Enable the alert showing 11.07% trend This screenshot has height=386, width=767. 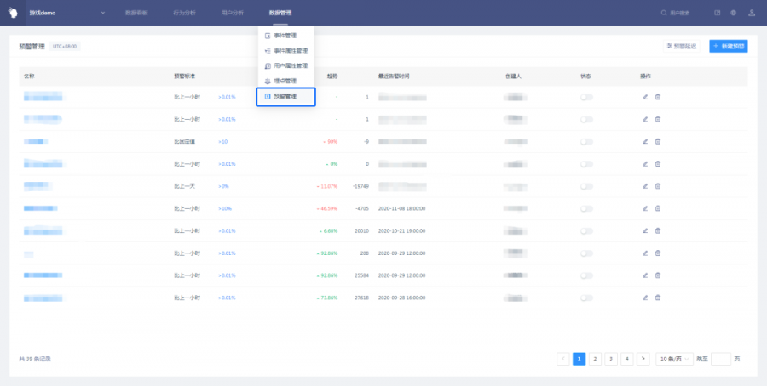coord(586,186)
